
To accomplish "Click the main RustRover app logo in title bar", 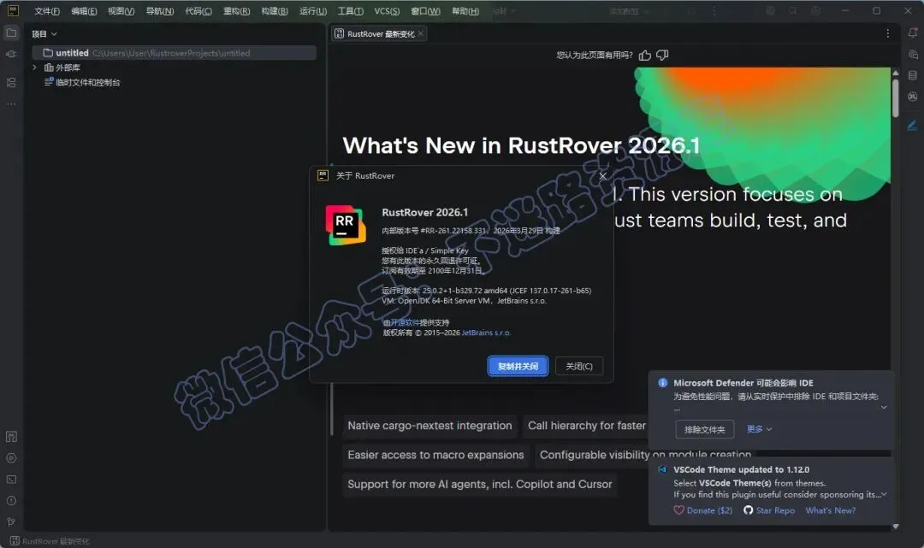I will click(13, 10).
